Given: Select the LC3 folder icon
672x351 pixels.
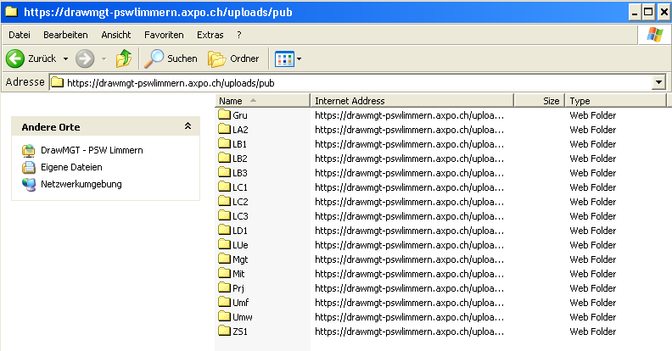Looking at the screenshot, I should 224,215.
